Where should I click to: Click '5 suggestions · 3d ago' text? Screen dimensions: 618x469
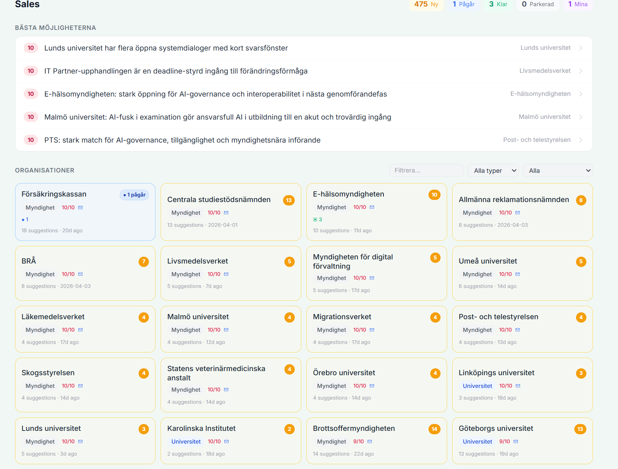(49, 454)
